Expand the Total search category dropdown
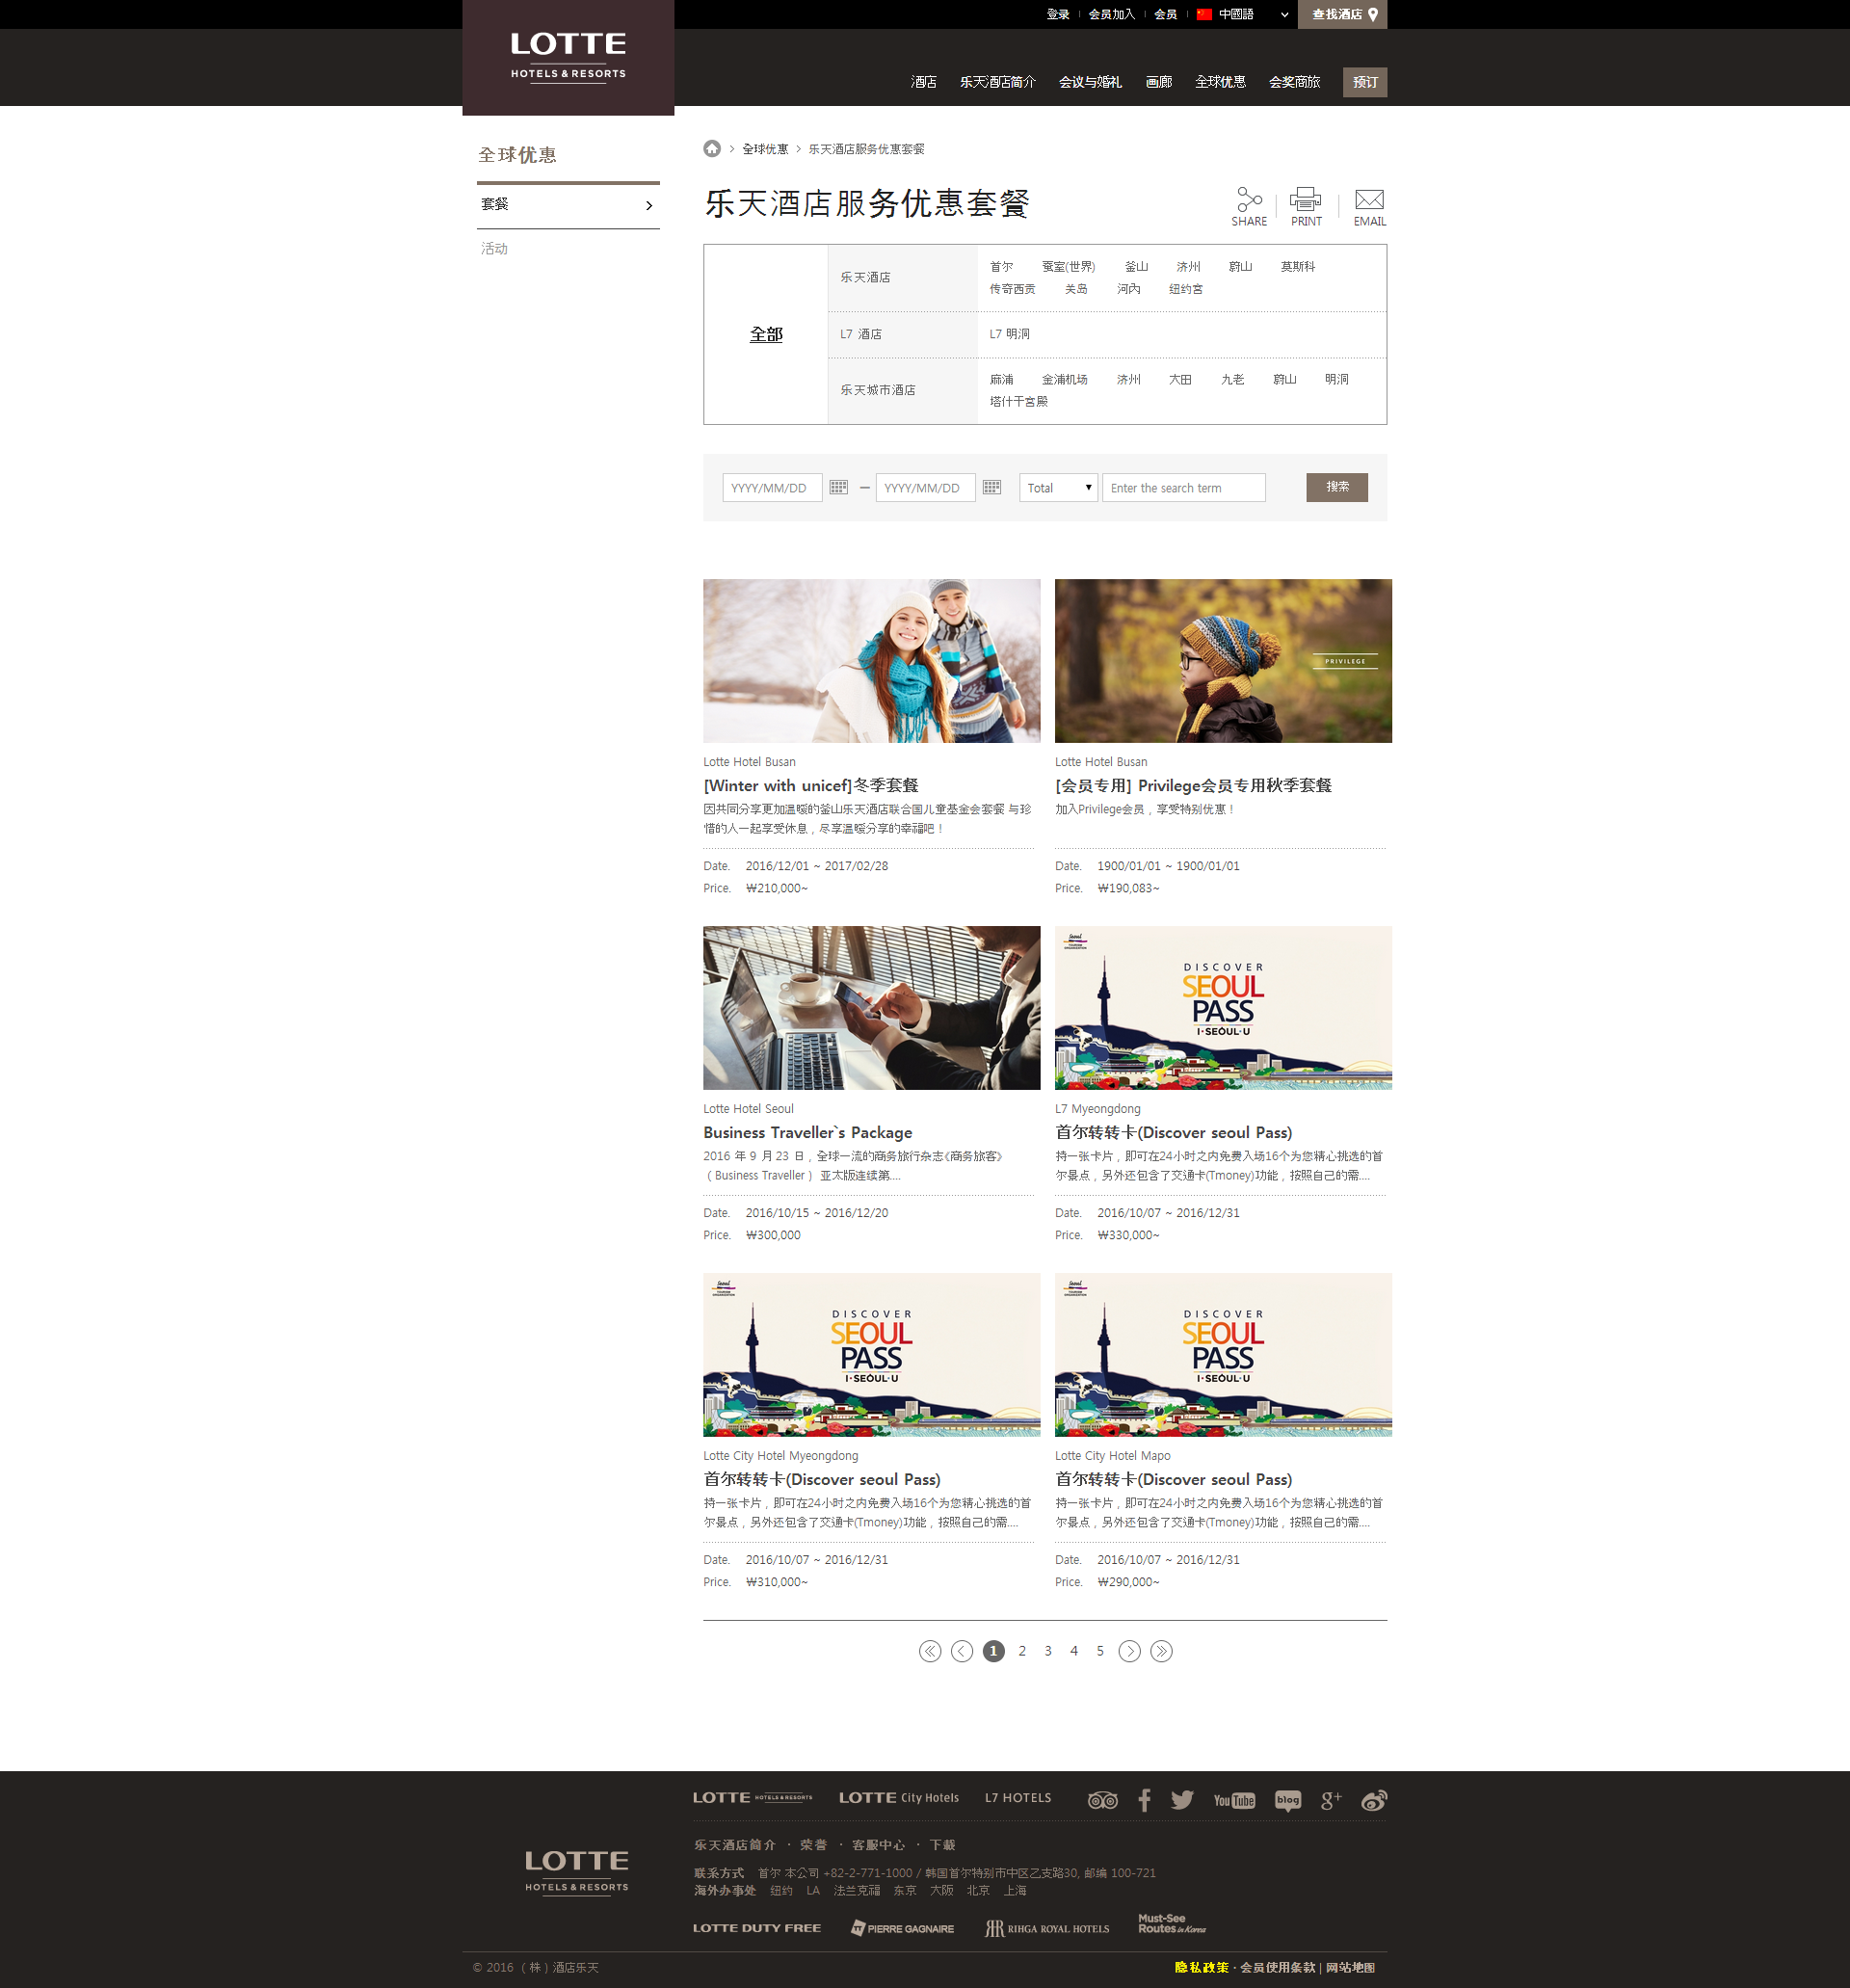Viewport: 1850px width, 1988px height. pyautogui.click(x=1058, y=488)
